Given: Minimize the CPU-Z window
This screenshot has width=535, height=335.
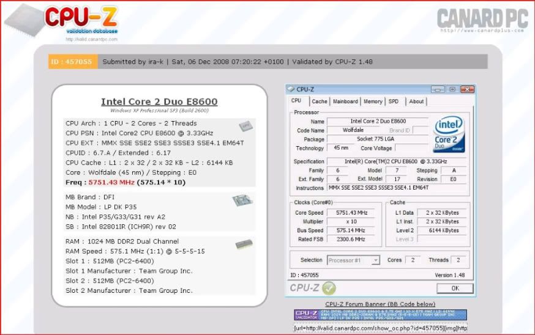Looking at the screenshot, I should point(438,89).
